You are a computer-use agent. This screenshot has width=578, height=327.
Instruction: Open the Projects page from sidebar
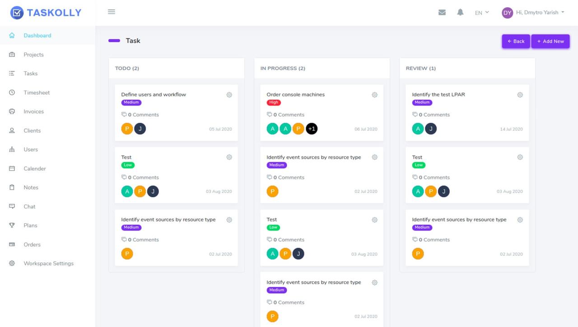click(33, 55)
